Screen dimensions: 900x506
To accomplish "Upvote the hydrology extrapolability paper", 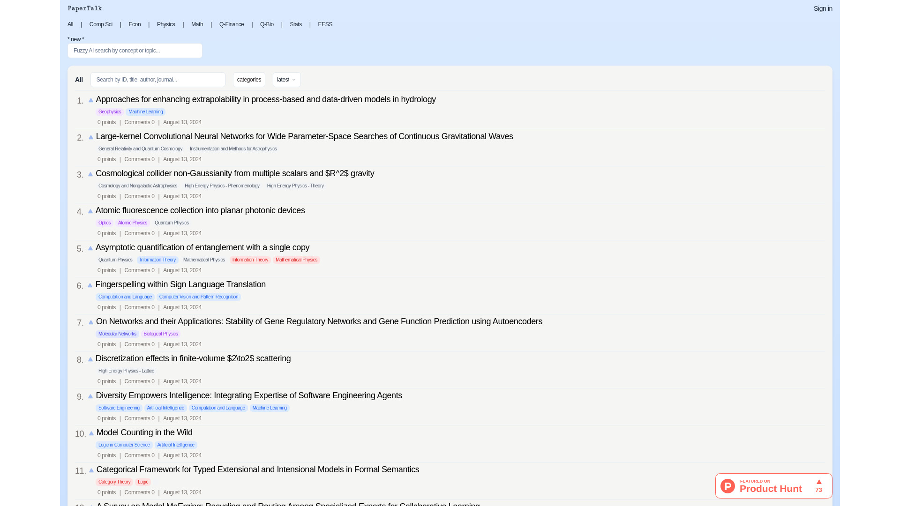I will [90, 100].
